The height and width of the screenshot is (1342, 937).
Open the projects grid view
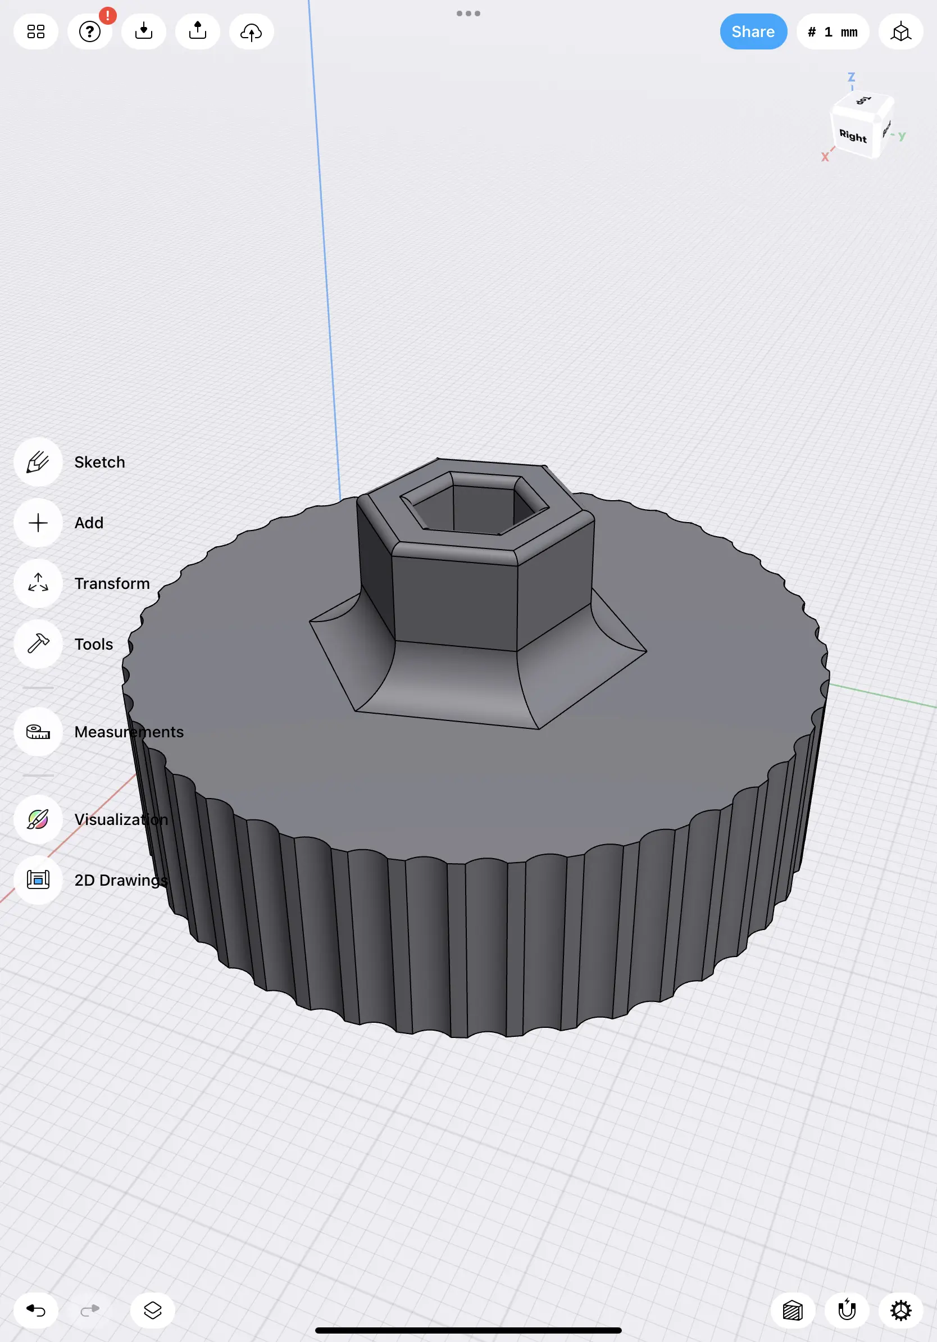click(35, 31)
